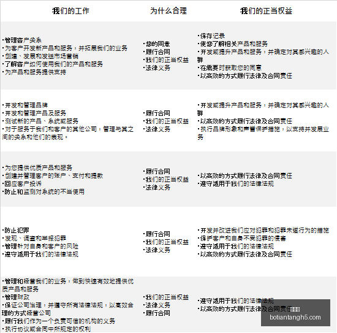Image resolution: width=337 pixels, height=333 pixels.
Task: Click the bullet "创建、发展和发送市场营销"
Action: 40,56
